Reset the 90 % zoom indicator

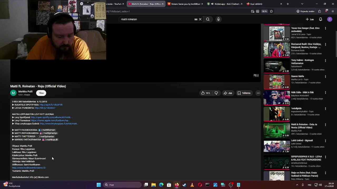[264, 11]
